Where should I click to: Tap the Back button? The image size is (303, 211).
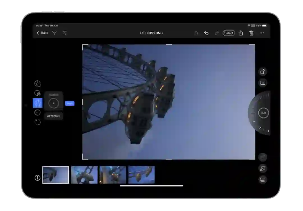tap(42, 33)
